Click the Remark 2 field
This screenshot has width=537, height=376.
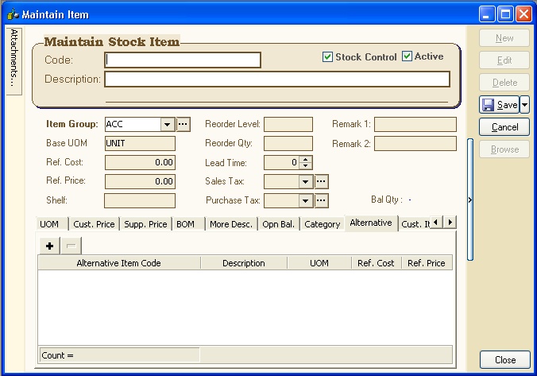click(x=415, y=144)
